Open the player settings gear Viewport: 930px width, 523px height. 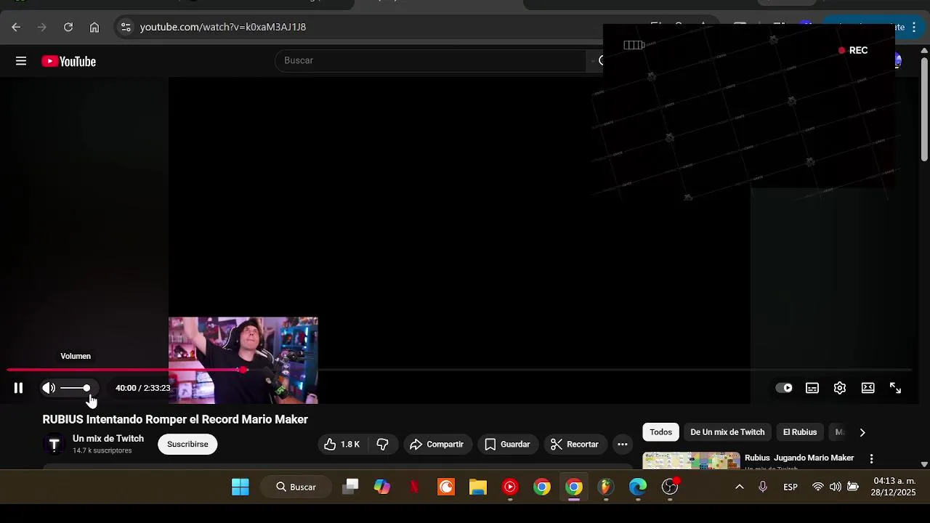(x=840, y=388)
